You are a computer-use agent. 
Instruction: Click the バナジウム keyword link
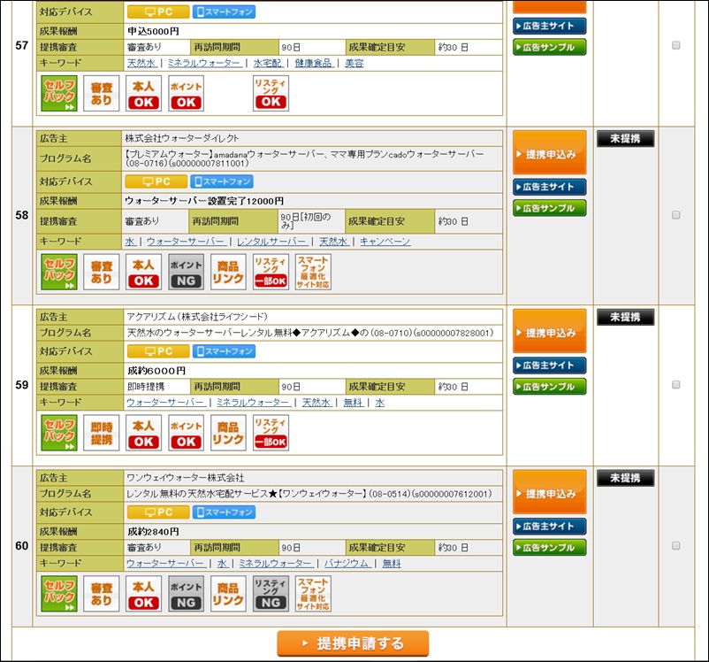tap(347, 563)
